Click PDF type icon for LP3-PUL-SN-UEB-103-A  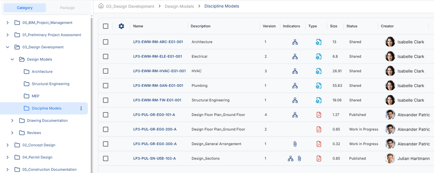tap(319, 158)
